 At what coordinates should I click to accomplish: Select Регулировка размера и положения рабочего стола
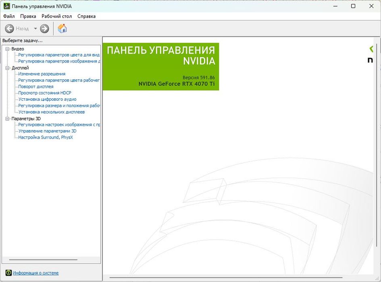click(x=59, y=106)
